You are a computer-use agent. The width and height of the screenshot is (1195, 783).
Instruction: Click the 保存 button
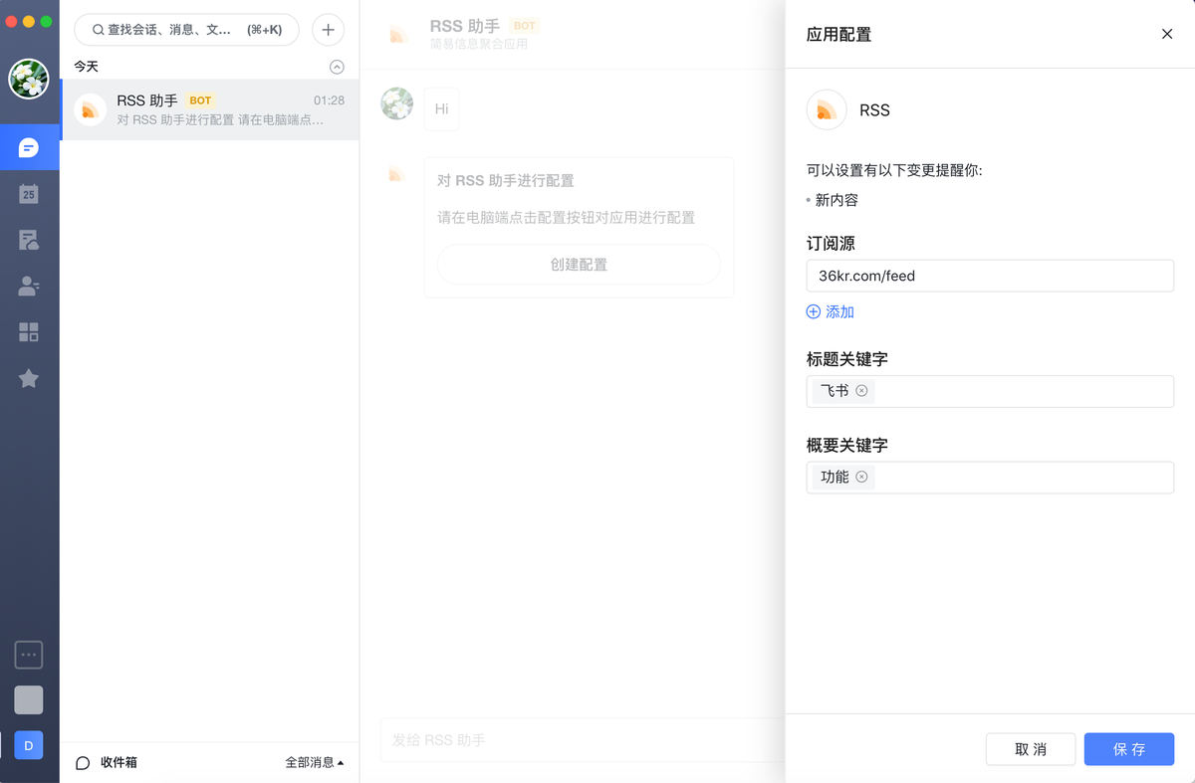click(x=1128, y=749)
